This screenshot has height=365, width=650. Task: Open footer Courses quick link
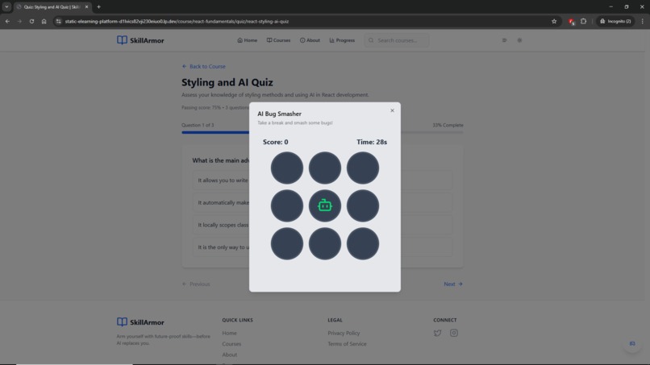click(x=231, y=344)
